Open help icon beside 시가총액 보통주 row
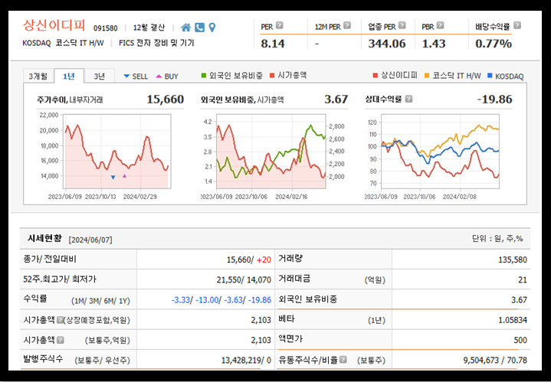The width and height of the screenshot is (551, 382). (x=61, y=340)
